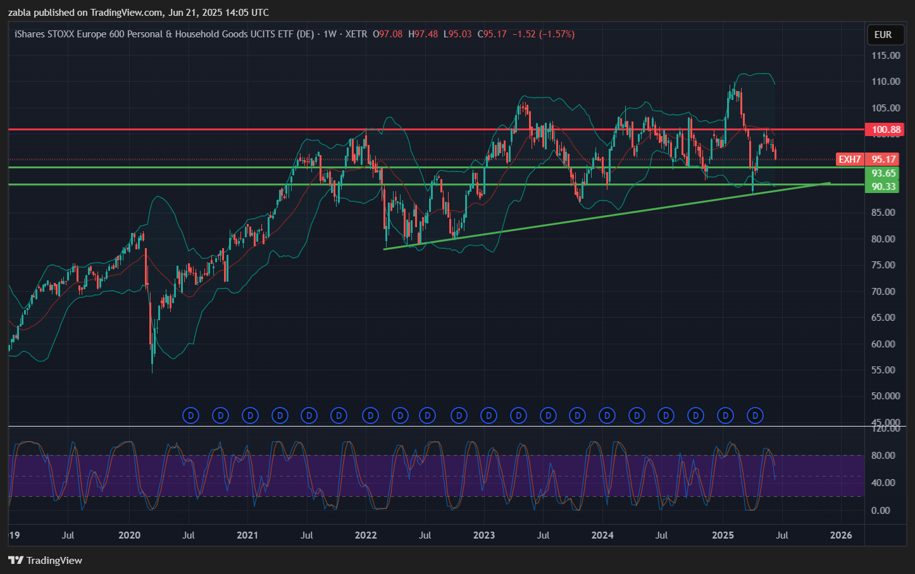Viewport: 915px width, 574px height.
Task: Click the TradingView logo at bottom left
Action: (46, 560)
